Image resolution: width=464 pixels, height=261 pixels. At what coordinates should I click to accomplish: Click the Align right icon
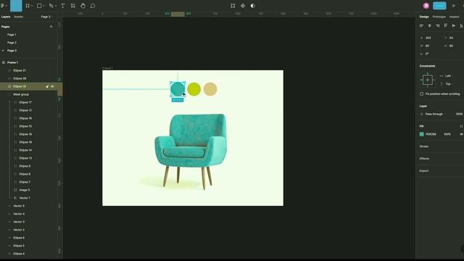[437, 26]
